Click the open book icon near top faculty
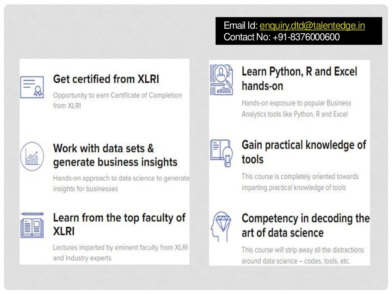 (32, 225)
